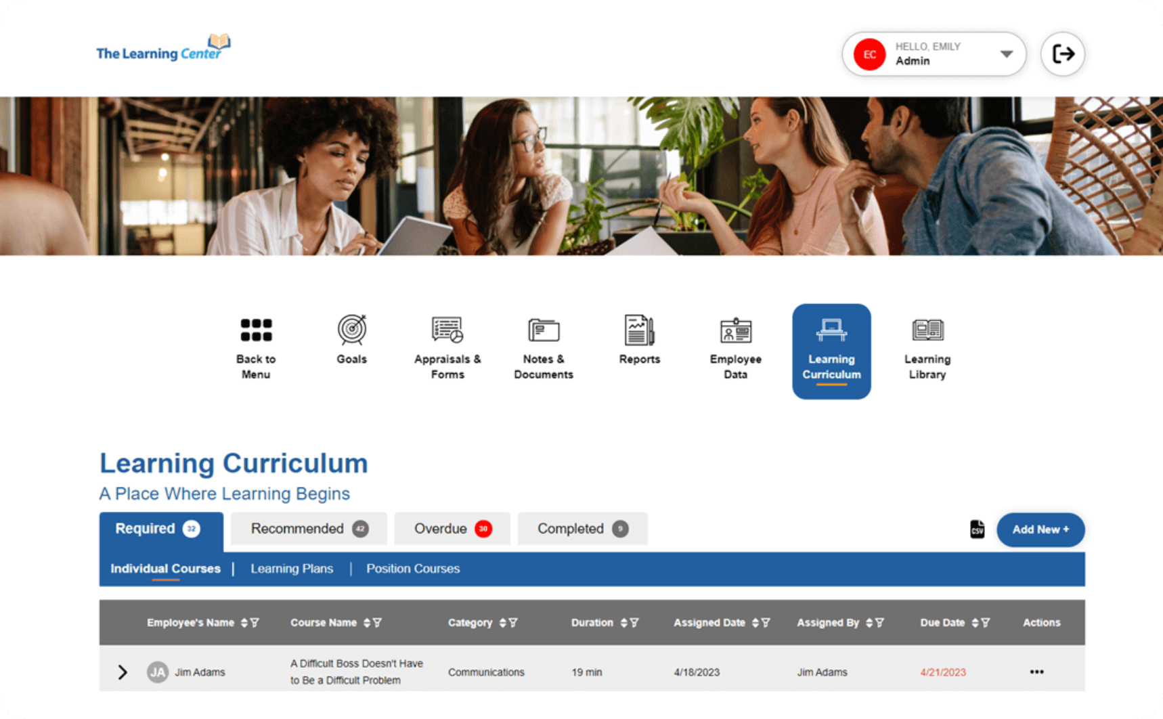This screenshot has height=719, width=1163.
Task: Open Appraisals & Forms icon
Action: point(447,330)
